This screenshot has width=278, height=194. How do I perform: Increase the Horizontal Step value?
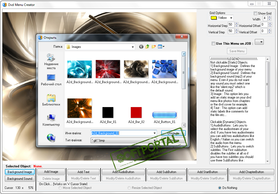[x=236, y=23]
